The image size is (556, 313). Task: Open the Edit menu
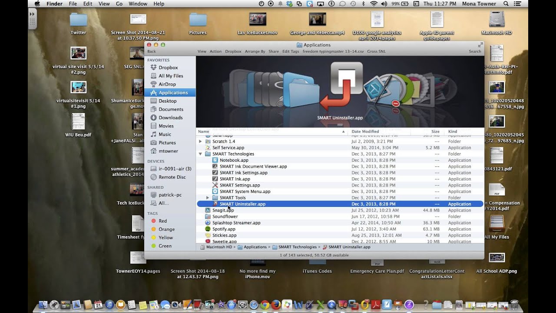pos(88,3)
